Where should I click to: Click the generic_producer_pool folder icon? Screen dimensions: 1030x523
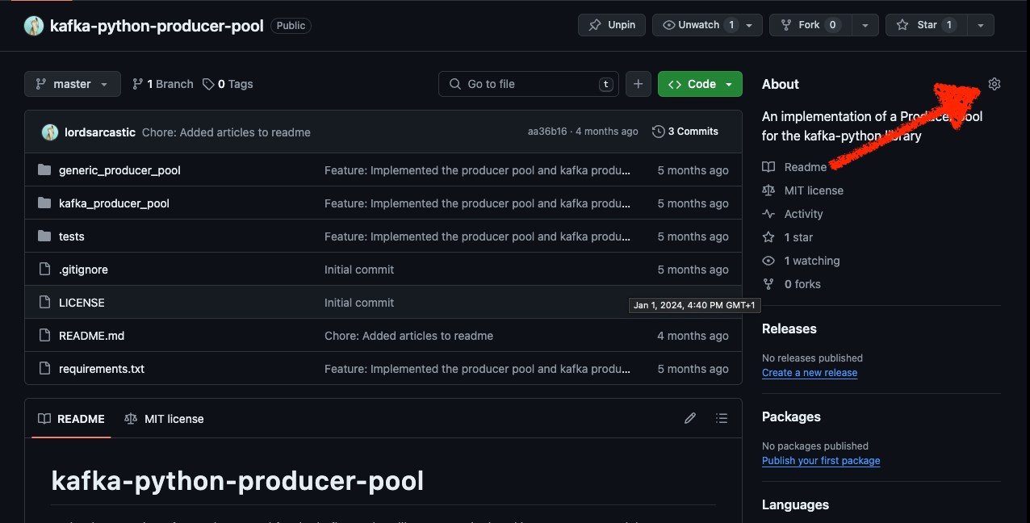44,170
